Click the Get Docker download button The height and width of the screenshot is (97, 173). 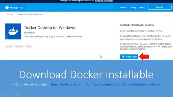click(129, 57)
